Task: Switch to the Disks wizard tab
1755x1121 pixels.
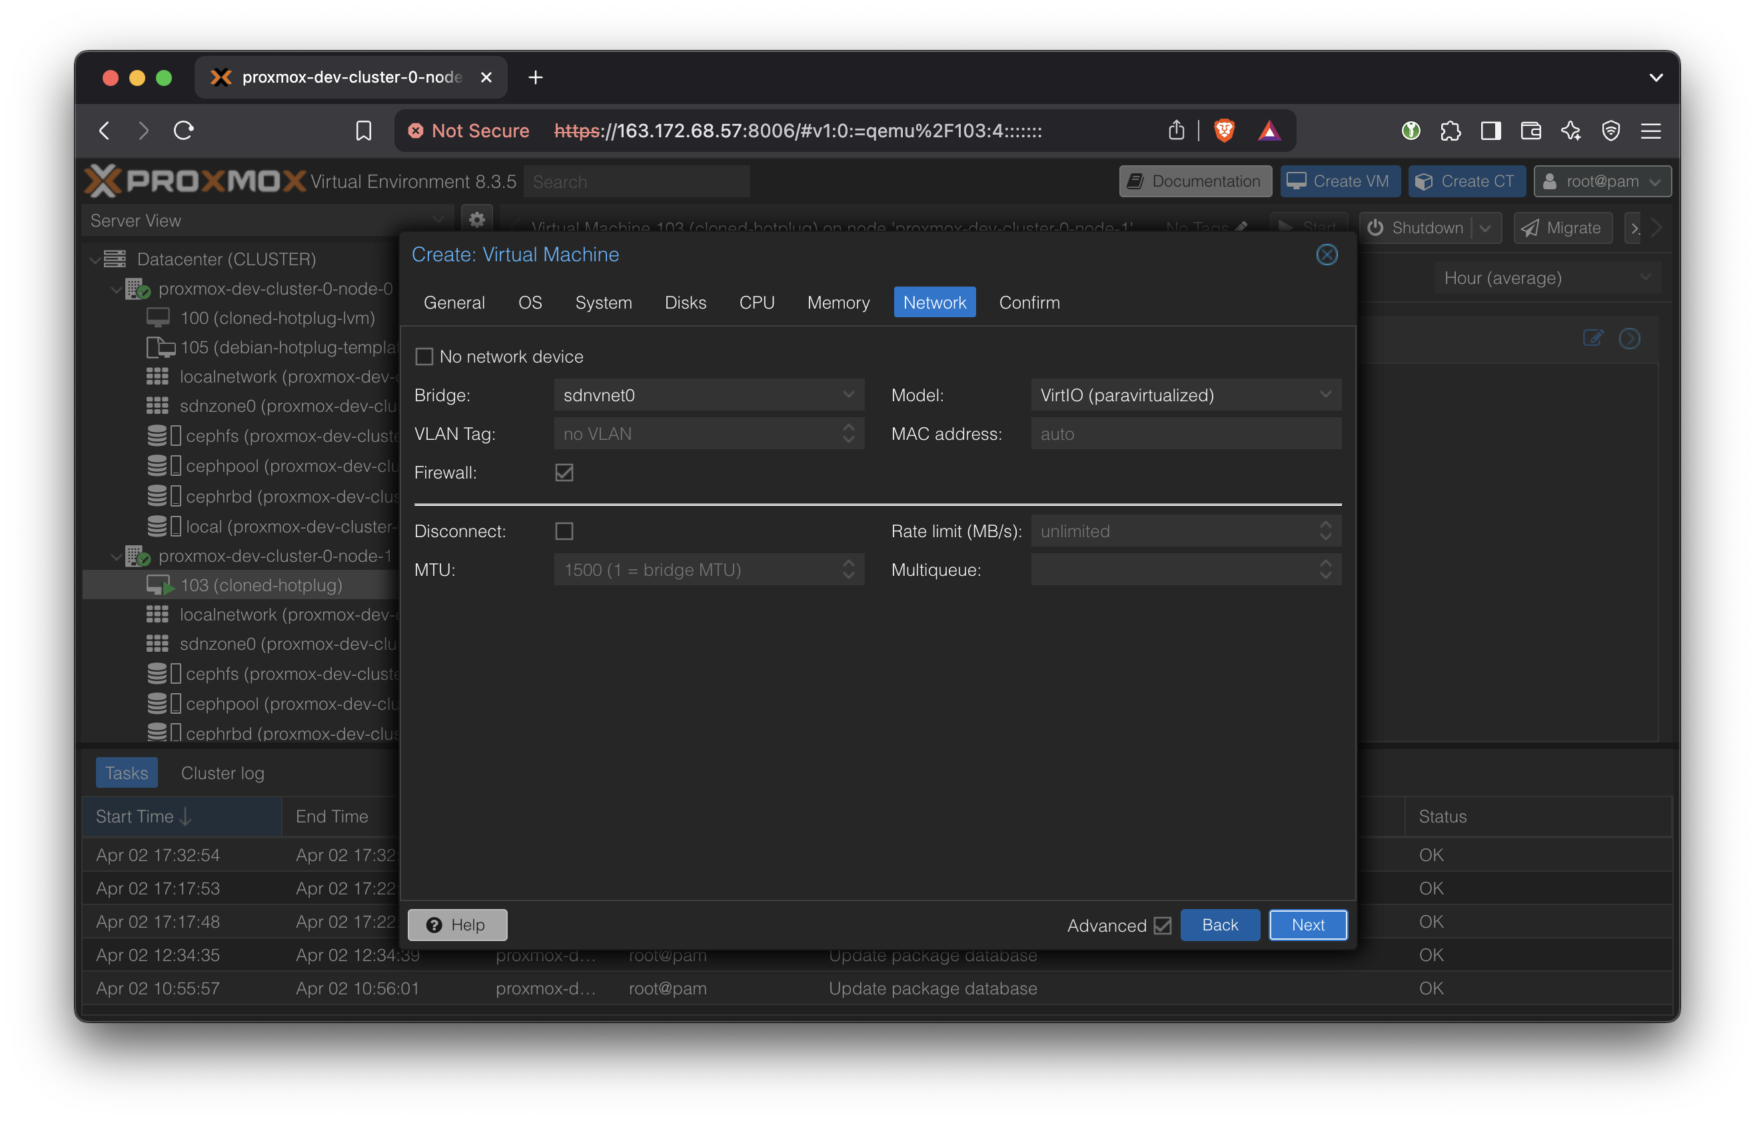Action: coord(685,303)
